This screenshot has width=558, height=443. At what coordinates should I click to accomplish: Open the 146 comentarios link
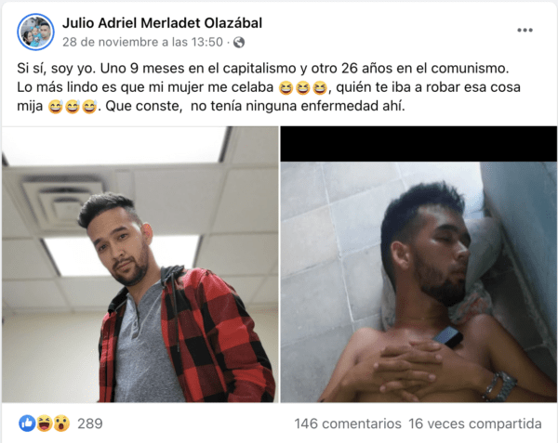pyautogui.click(x=348, y=423)
